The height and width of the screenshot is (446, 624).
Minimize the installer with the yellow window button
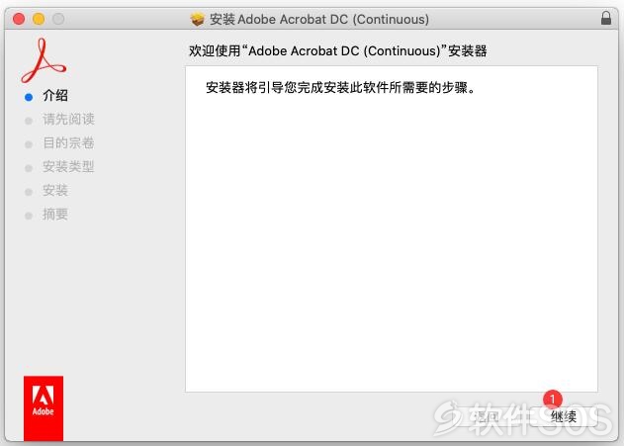coord(39,19)
